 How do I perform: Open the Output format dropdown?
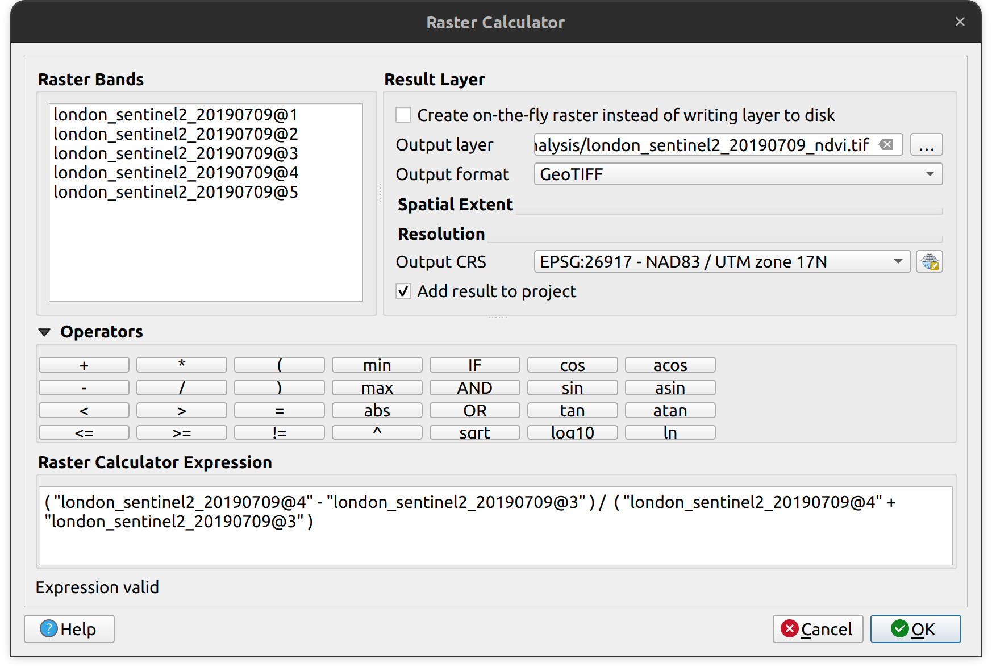tap(737, 174)
